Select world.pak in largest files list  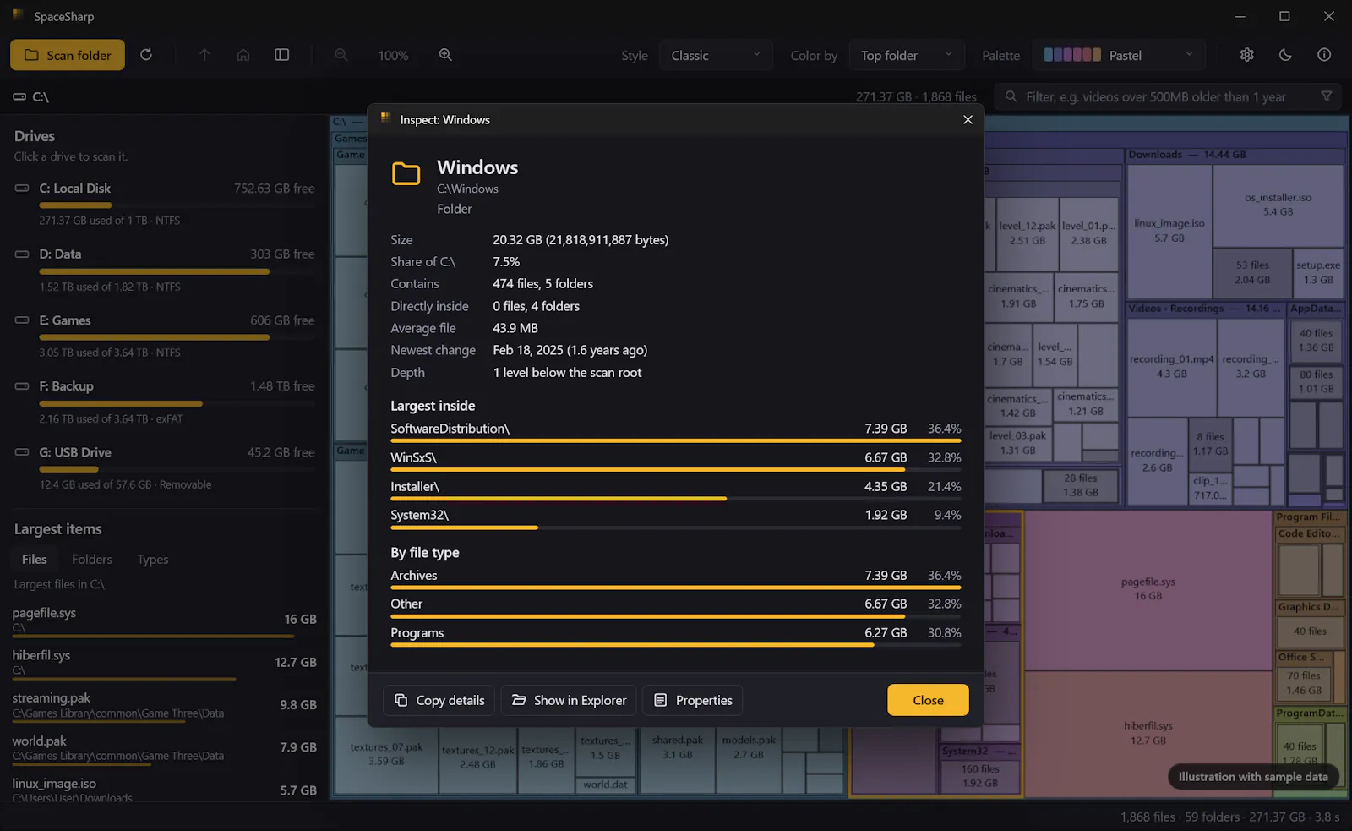tap(164, 748)
